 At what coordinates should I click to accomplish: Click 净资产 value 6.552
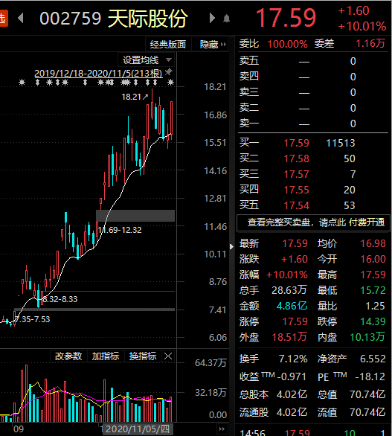[373, 359]
